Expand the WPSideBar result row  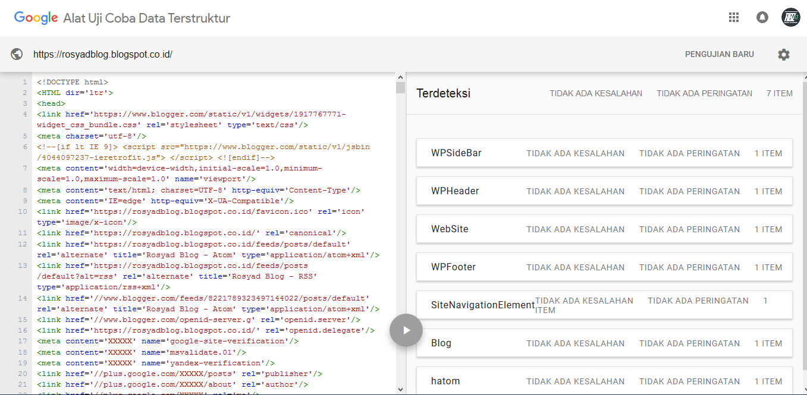604,153
